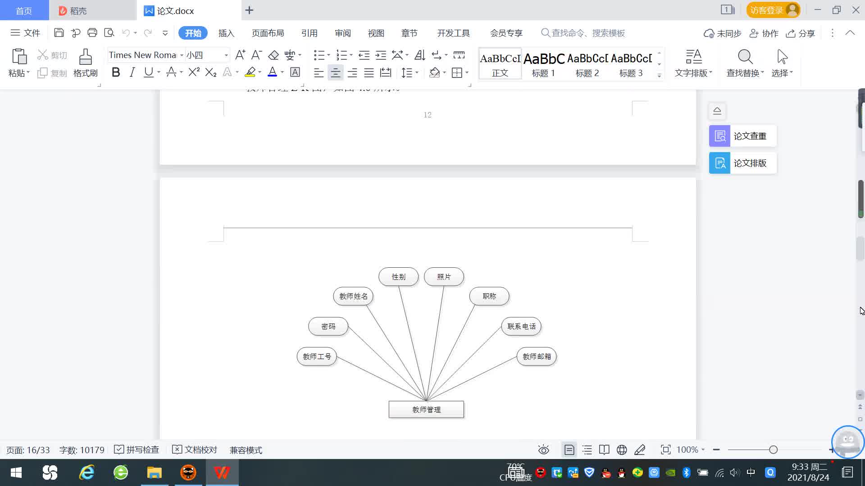Click the paper plagiarism check button

coord(742,136)
